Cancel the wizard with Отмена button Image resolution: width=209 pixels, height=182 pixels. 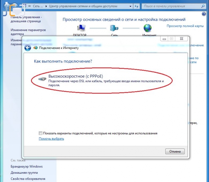point(175,151)
